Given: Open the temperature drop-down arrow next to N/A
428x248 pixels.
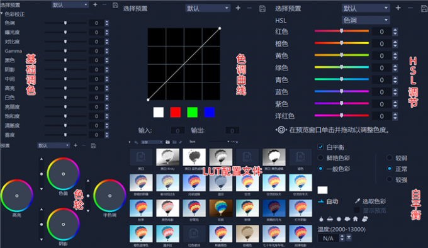Looking at the screenshot, I should [349, 238].
